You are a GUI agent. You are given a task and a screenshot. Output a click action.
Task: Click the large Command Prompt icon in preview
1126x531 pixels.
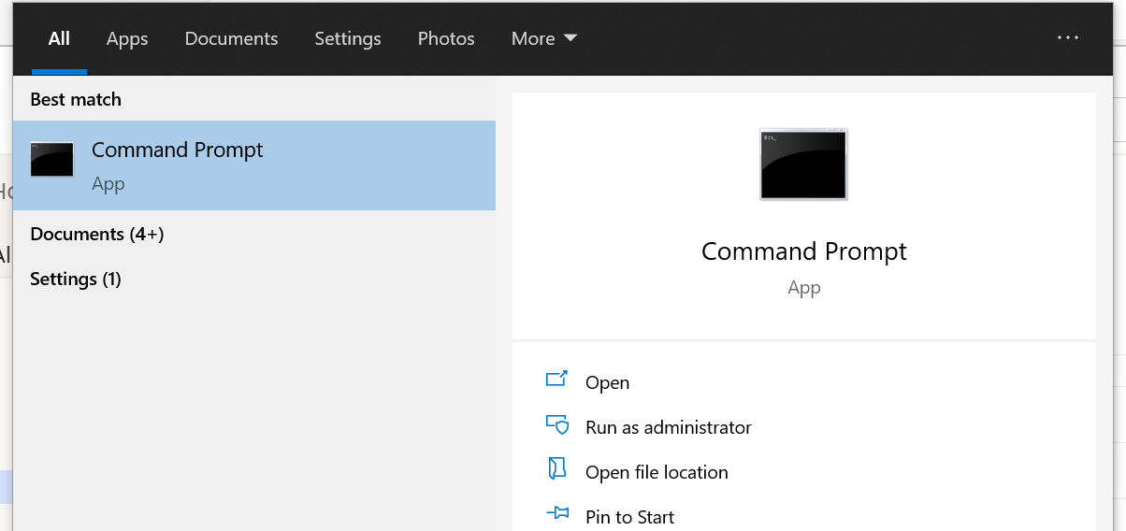803,165
